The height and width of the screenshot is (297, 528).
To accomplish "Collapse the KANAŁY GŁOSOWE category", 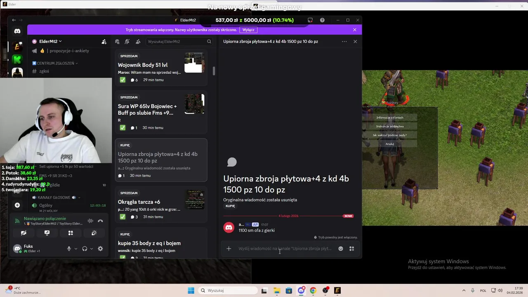I will (x=57, y=198).
